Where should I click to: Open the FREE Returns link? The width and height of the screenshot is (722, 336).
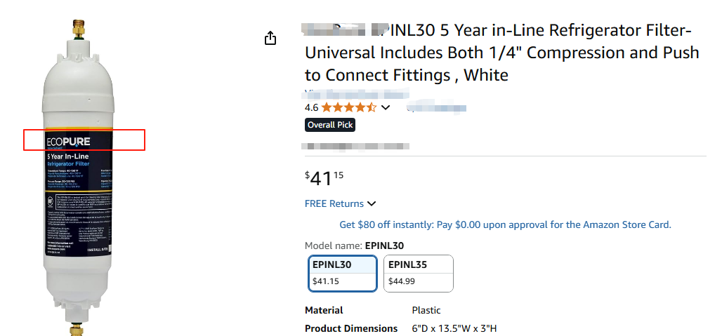click(x=334, y=204)
